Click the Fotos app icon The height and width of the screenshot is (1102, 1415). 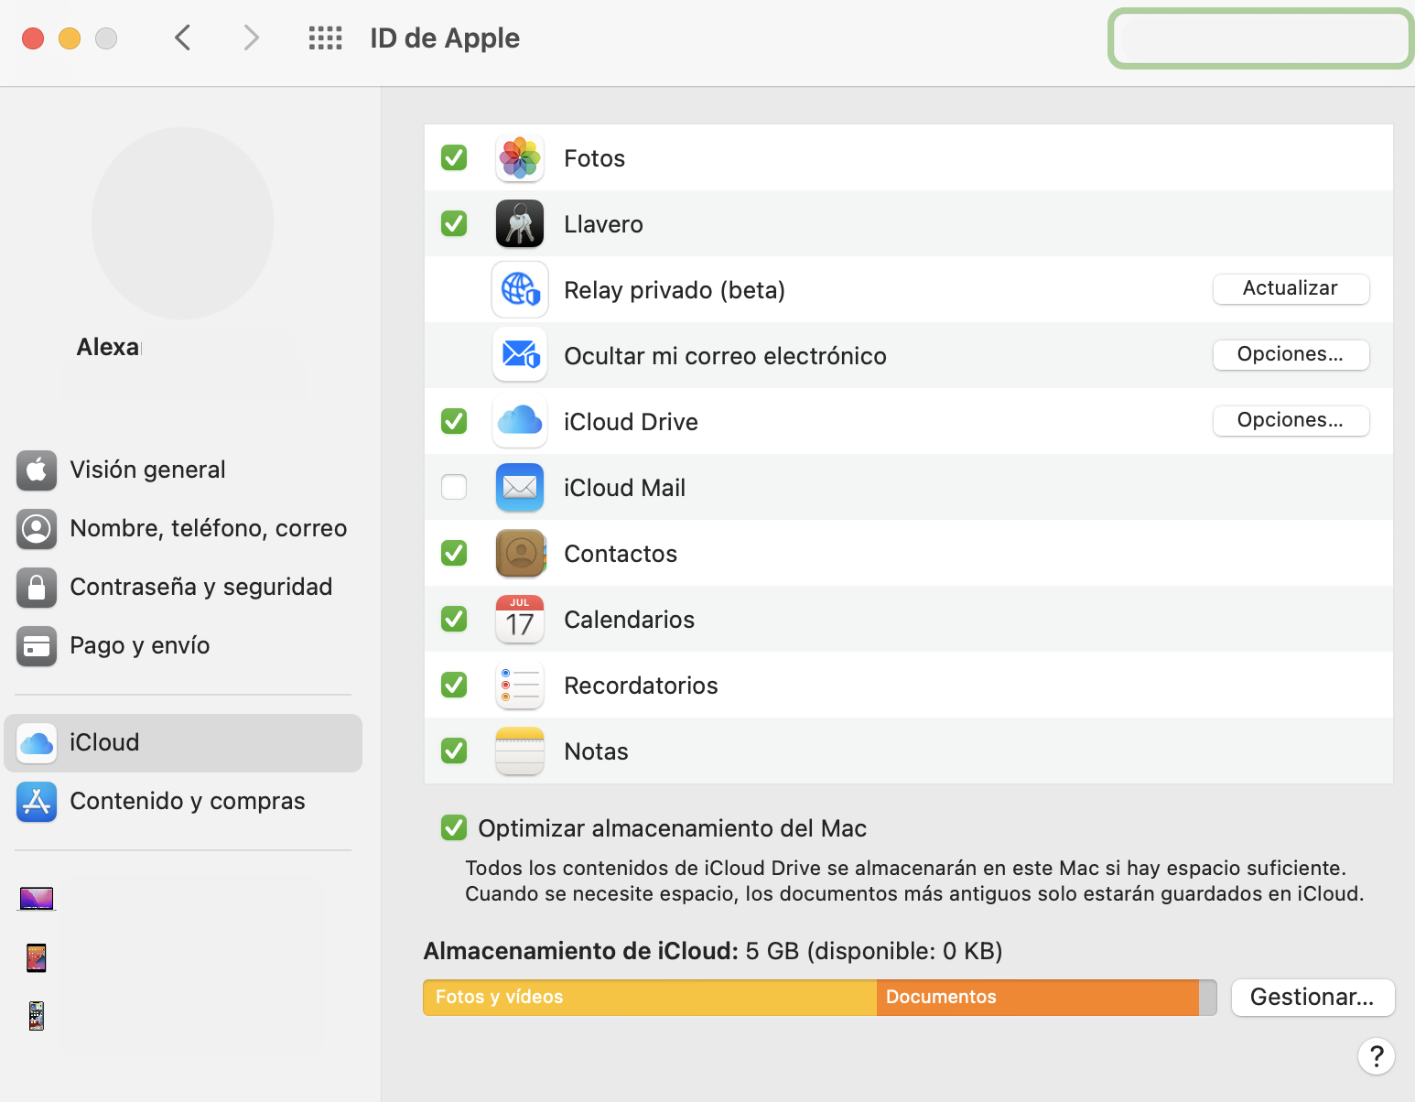point(520,158)
